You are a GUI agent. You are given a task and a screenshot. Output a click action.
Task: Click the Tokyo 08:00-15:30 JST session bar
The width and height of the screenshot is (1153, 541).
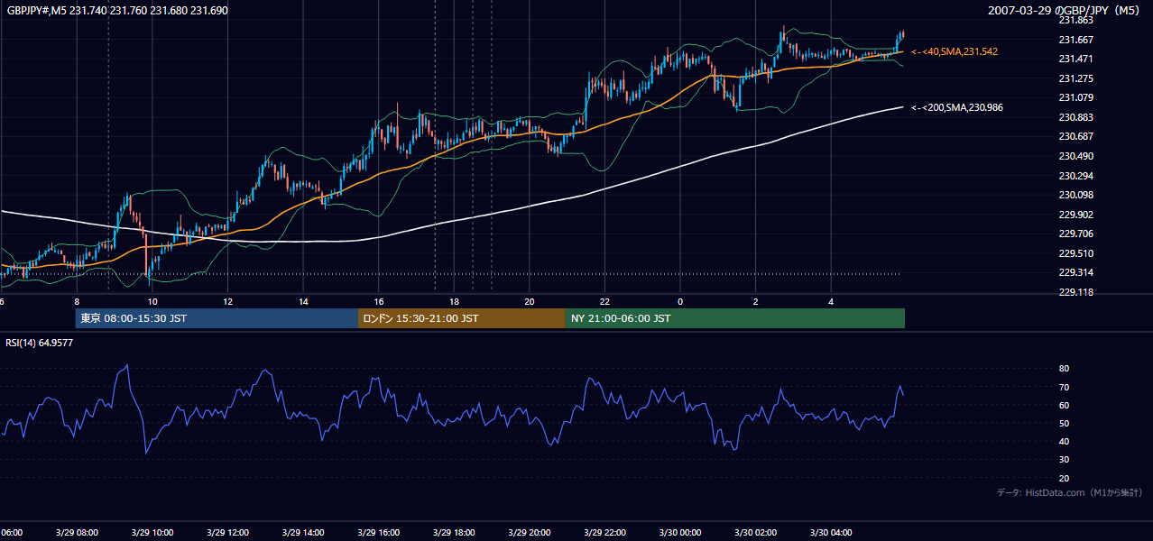217,318
